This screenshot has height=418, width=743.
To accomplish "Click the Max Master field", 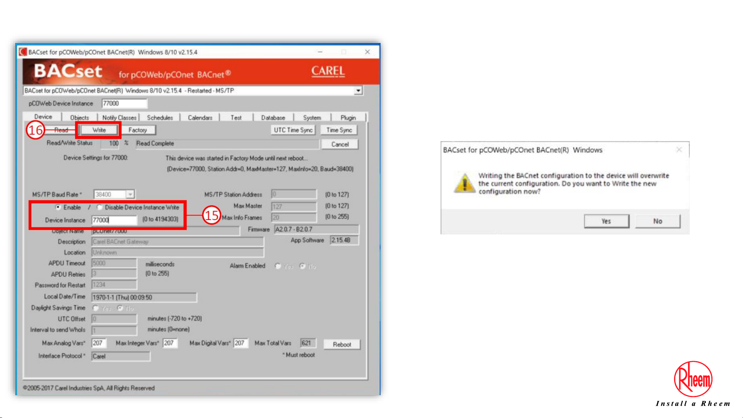I will pos(294,206).
